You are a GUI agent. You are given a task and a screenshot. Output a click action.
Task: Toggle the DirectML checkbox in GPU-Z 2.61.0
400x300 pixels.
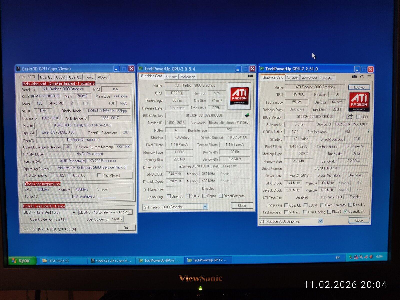(350, 205)
